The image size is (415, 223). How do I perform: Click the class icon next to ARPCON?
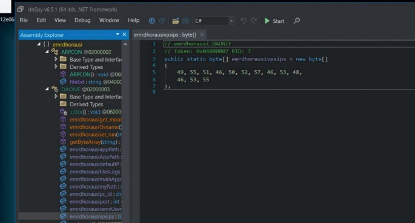pos(55,52)
